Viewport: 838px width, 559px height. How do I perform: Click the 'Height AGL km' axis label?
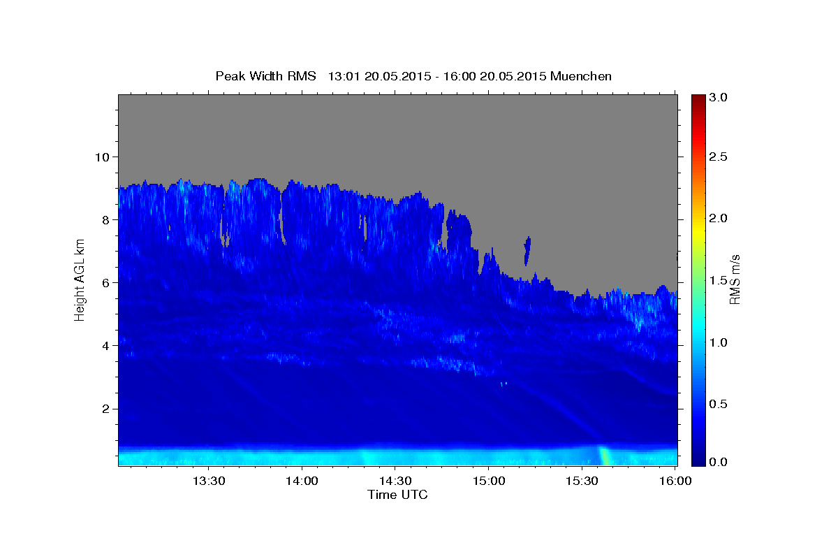80,279
